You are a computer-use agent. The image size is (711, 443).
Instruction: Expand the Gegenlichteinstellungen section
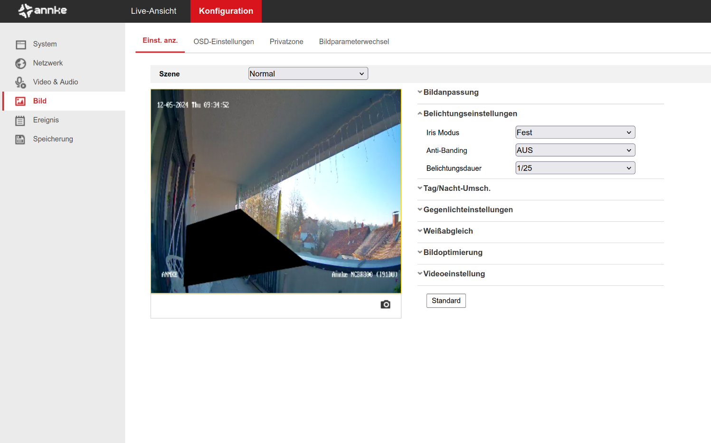(465, 209)
